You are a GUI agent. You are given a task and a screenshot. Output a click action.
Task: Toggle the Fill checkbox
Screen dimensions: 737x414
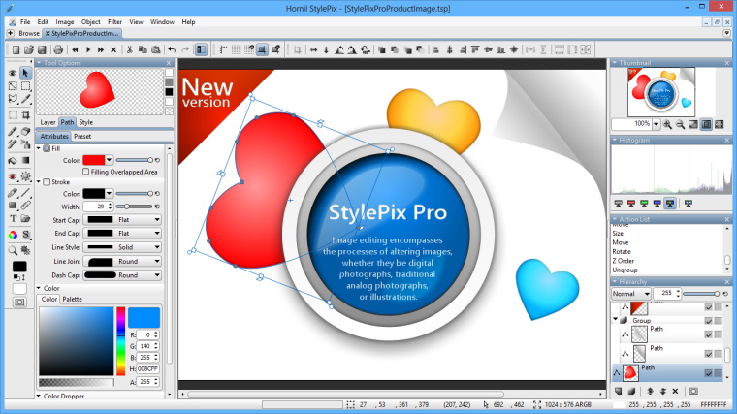47,148
